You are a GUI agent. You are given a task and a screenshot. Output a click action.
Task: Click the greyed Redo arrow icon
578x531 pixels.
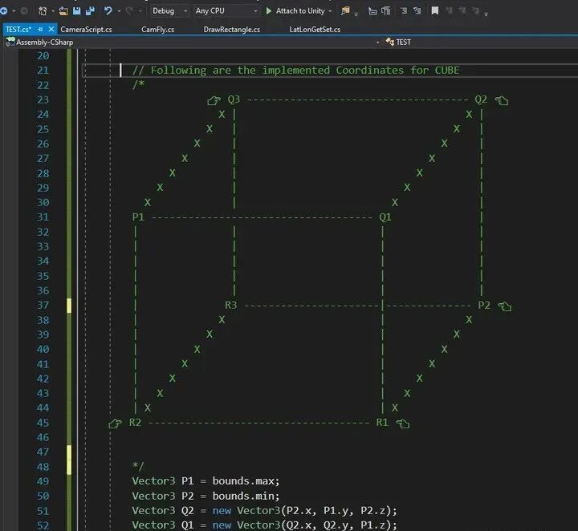(x=129, y=10)
